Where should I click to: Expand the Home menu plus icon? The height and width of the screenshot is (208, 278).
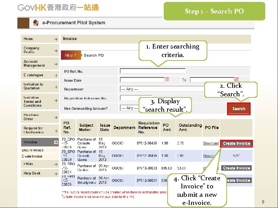pos(56,39)
